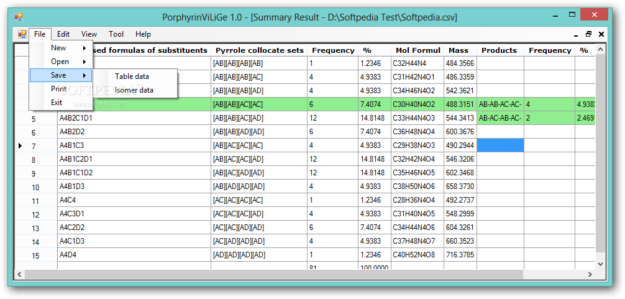The height and width of the screenshot is (299, 625).
Task: Open the Tool menu
Action: pos(116,34)
